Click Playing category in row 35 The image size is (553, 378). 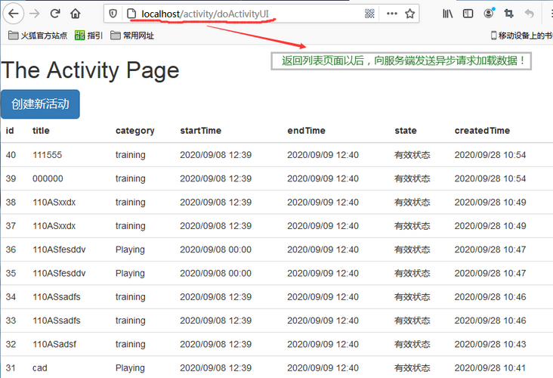coord(130,274)
